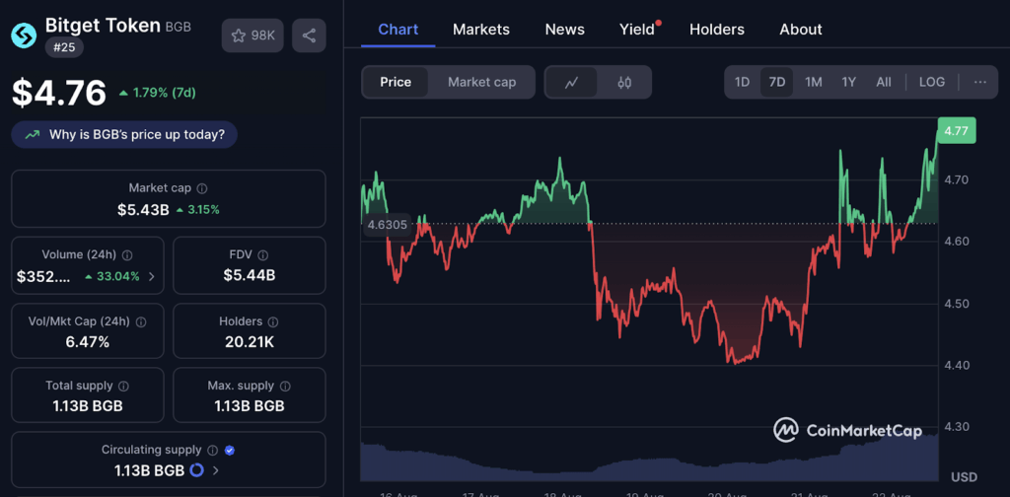Screen dimensions: 1010x497
Task: Open the three-dots chart options menu
Action: 979,82
